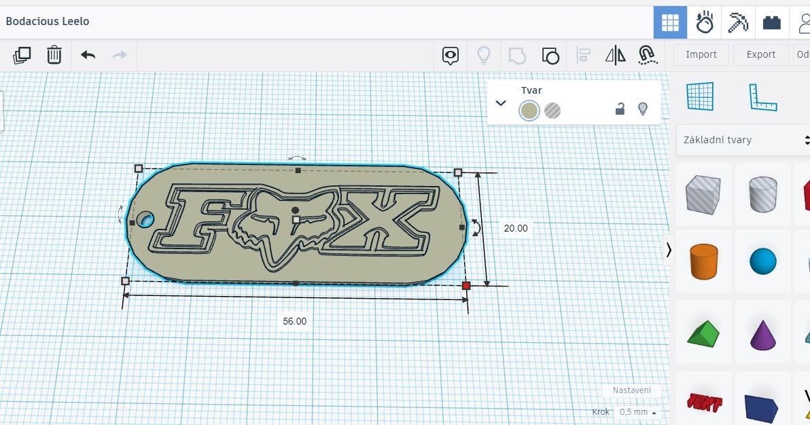Click the Export button

[x=761, y=55]
